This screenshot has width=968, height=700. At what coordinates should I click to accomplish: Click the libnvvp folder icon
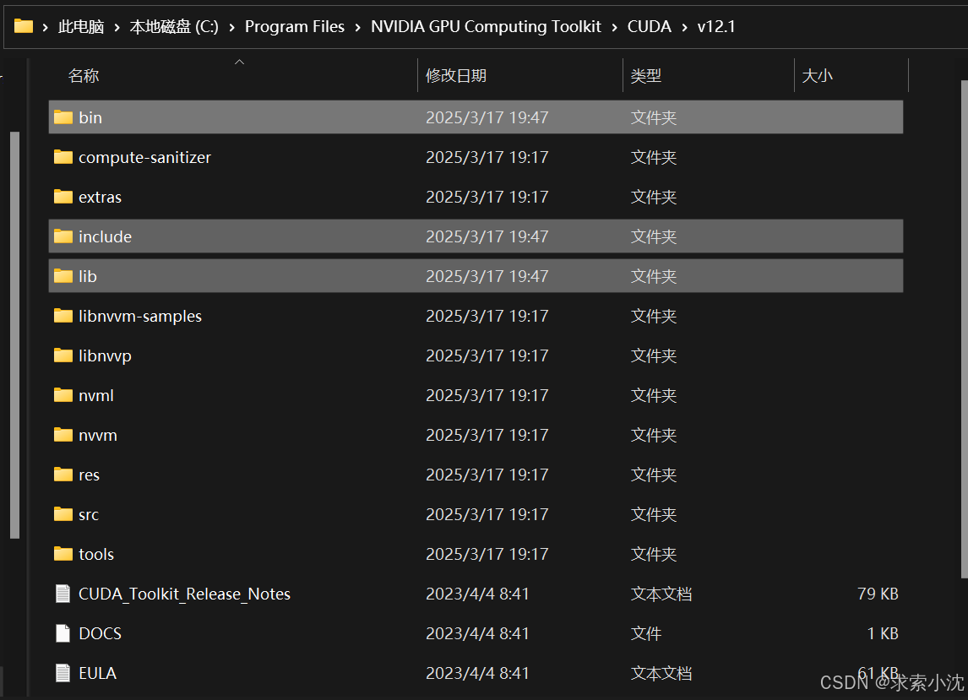coord(63,355)
